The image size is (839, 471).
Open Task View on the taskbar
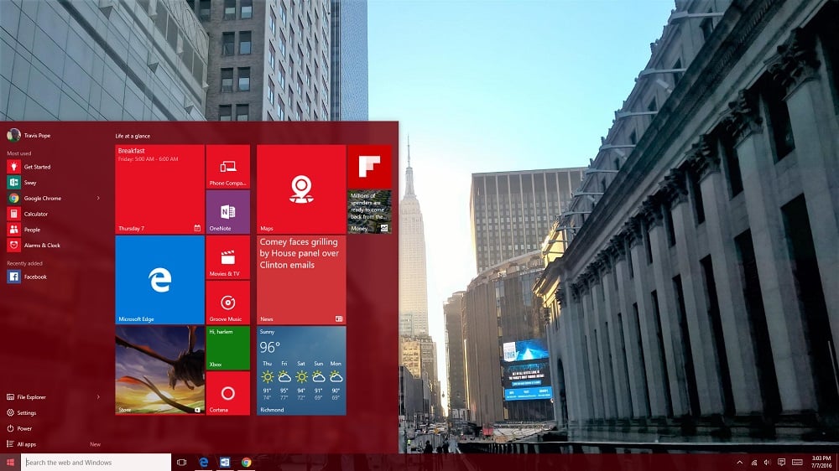[181, 463]
